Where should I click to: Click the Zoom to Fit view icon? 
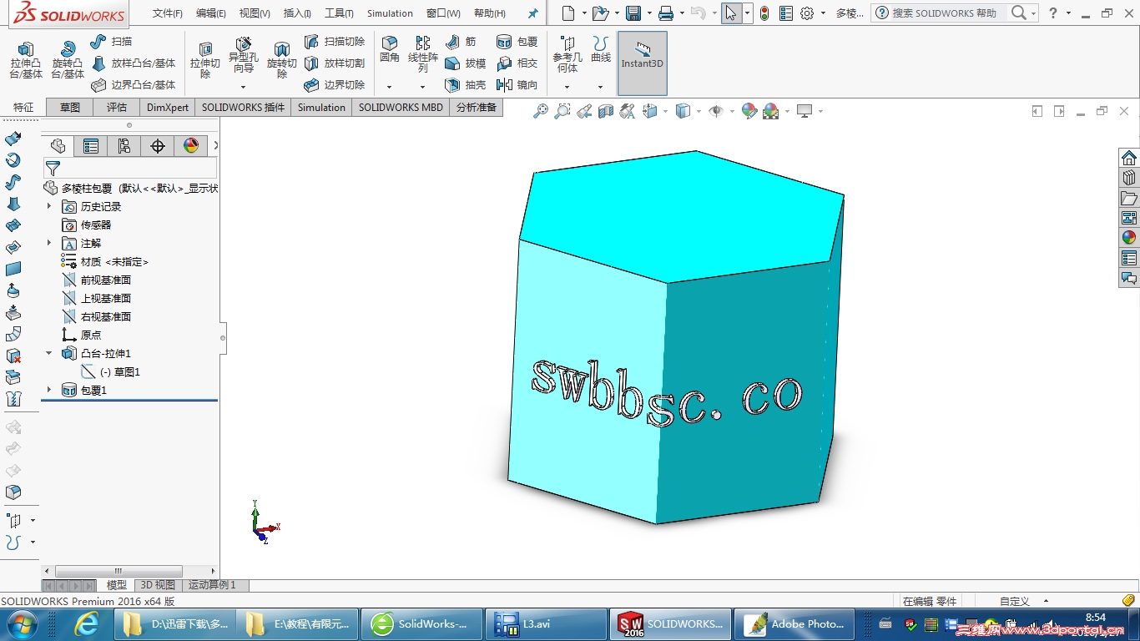point(541,111)
